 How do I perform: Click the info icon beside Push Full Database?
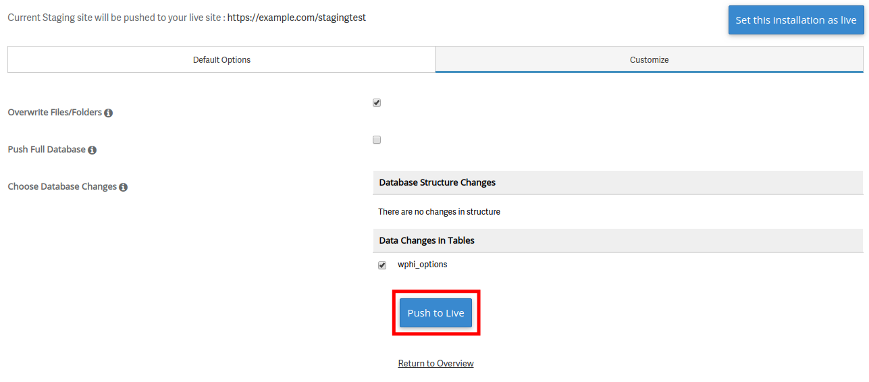[93, 150]
